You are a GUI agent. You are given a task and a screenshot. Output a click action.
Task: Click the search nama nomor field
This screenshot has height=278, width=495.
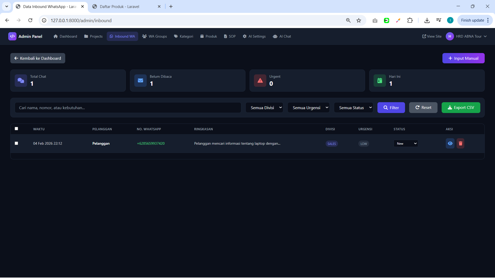pos(128,108)
